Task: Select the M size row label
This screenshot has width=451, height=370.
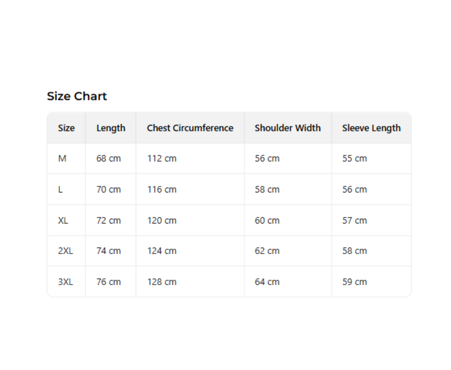Action: pyautogui.click(x=62, y=158)
